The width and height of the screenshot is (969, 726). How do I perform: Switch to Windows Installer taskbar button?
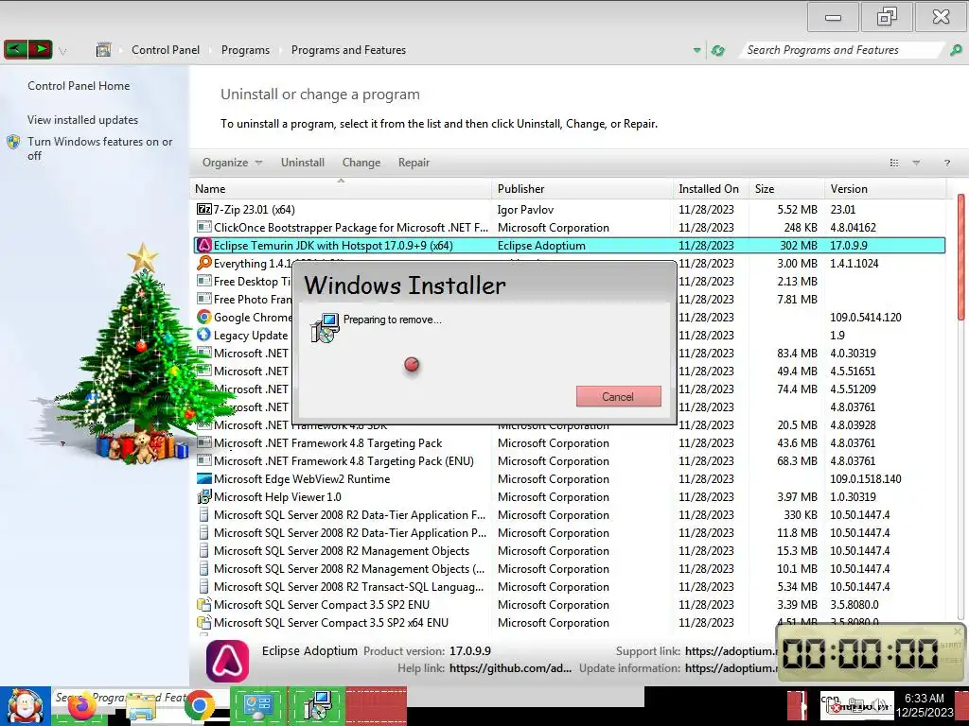pyautogui.click(x=317, y=705)
